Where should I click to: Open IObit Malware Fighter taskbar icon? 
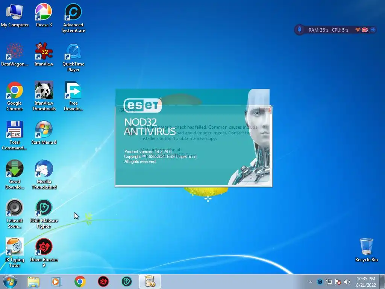[127, 281]
